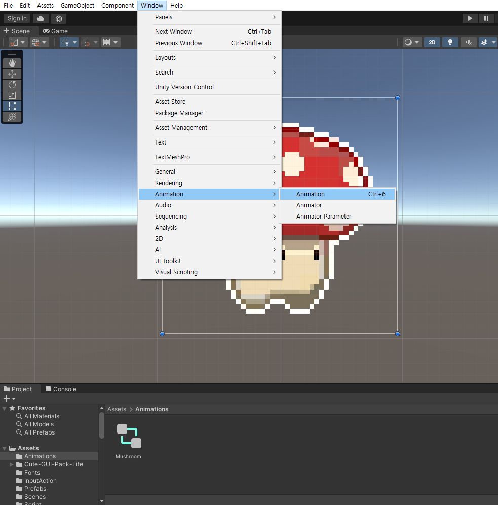498x505 pixels.
Task: Open the Rendering submenu
Action: click(x=210, y=183)
